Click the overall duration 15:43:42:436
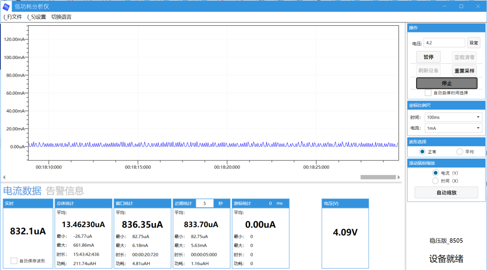The image size is (487, 270). point(86,254)
